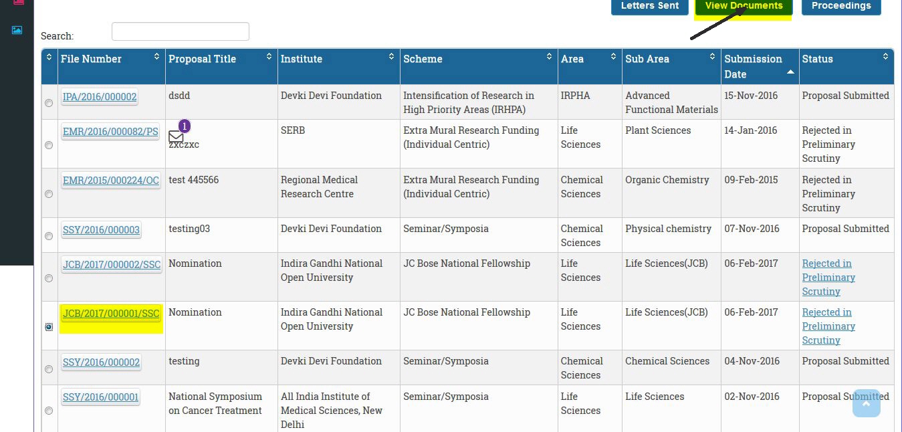Click the View Documents button

pos(744,6)
